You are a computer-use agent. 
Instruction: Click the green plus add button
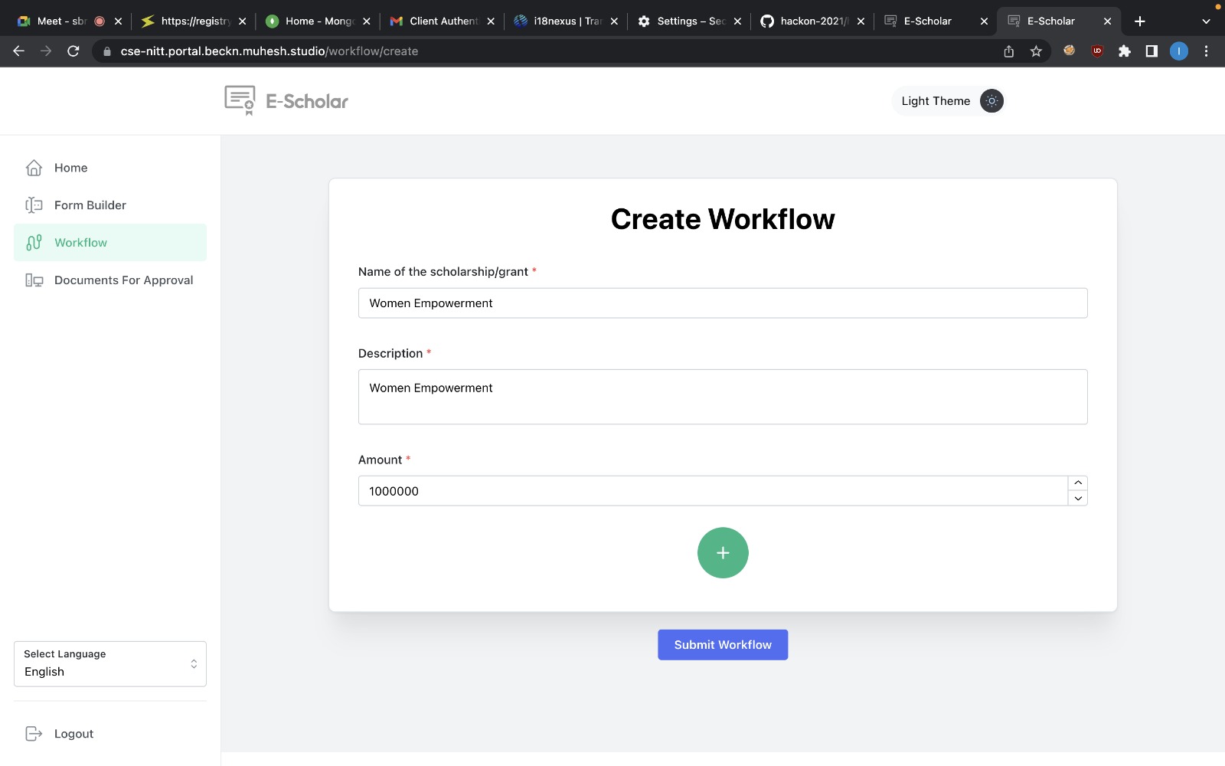click(723, 553)
